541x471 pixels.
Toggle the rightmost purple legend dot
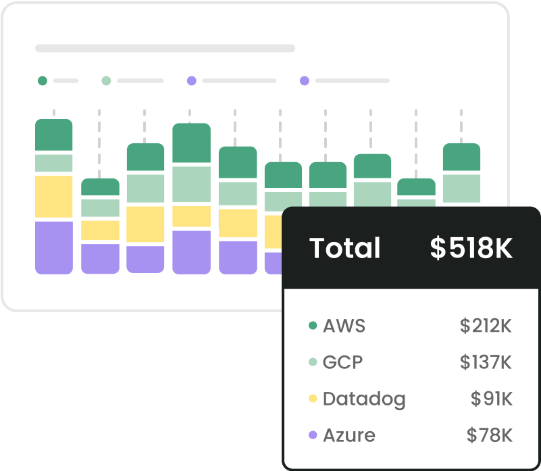pos(305,81)
